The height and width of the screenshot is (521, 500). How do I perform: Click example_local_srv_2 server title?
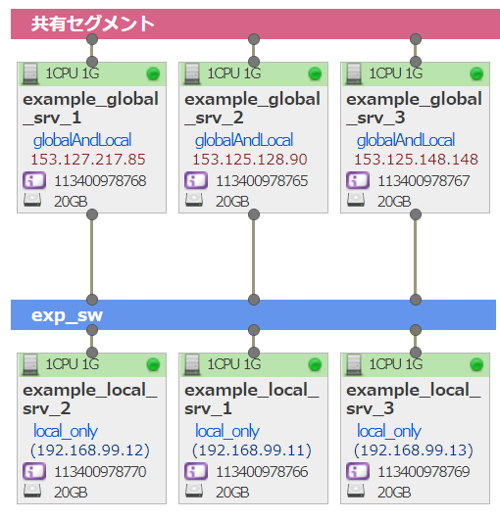coord(90,399)
